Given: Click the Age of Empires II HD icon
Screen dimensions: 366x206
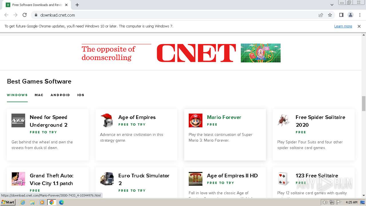Looking at the screenshot, I should click(196, 179).
